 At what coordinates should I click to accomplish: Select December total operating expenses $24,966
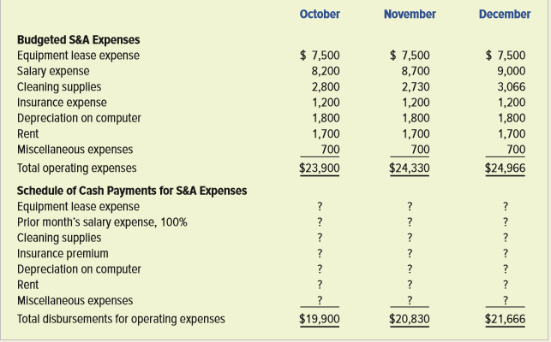pyautogui.click(x=505, y=168)
